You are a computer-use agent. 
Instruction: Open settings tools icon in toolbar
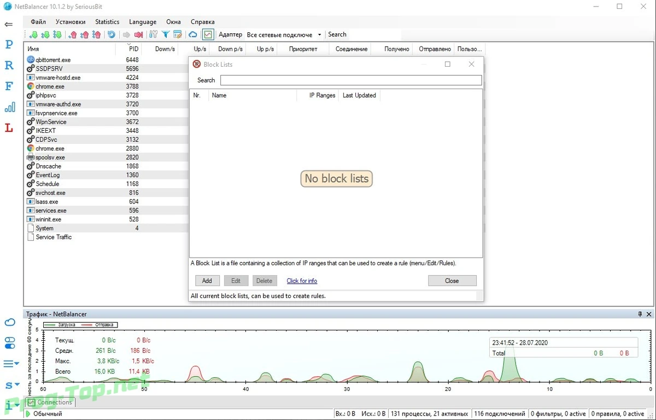click(x=153, y=35)
